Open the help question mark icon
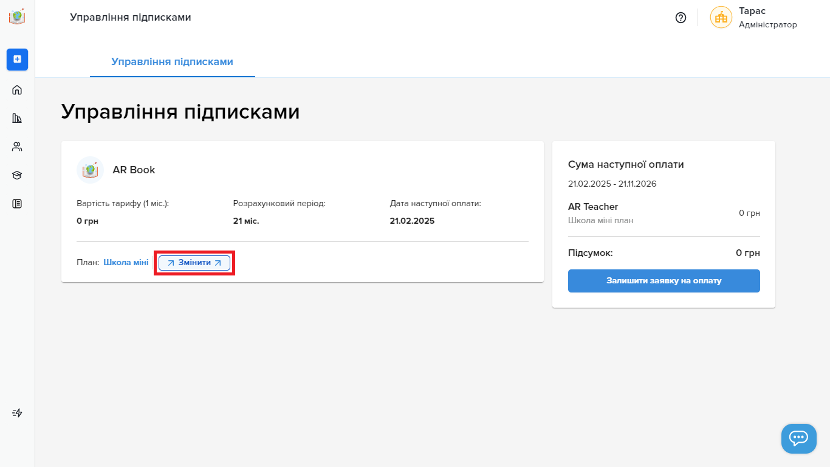Screen dimensions: 830x467 [x=681, y=18]
